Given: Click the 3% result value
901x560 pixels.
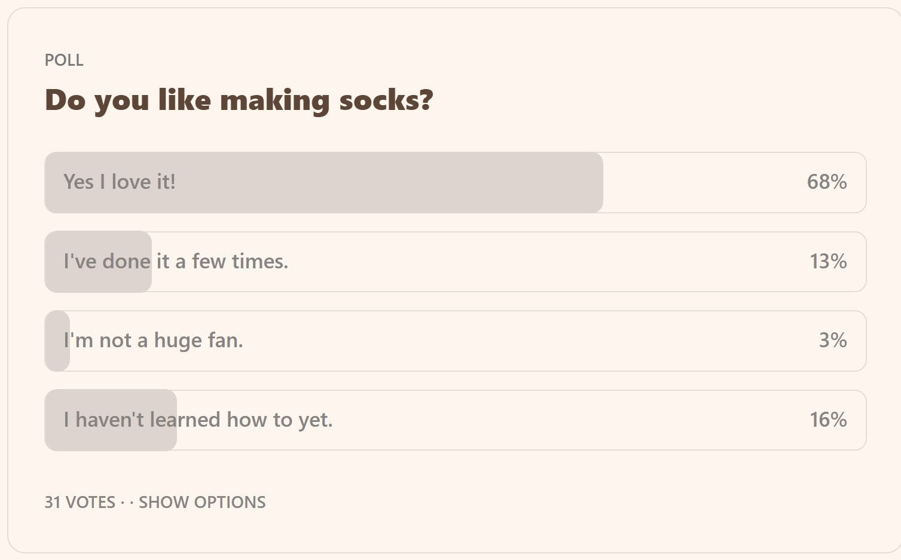Looking at the screenshot, I should coord(833,341).
